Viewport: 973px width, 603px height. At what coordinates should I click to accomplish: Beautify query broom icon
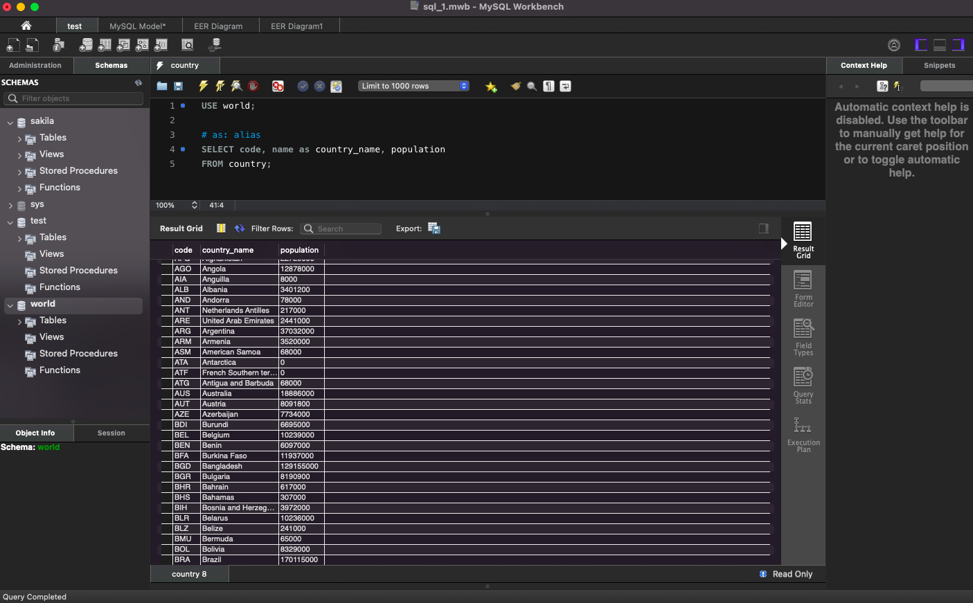[x=515, y=87]
